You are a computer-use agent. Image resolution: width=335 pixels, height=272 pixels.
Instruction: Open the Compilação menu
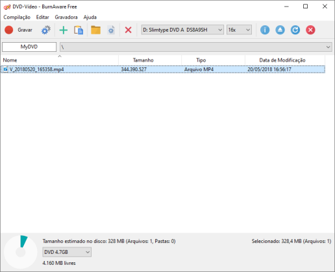[17, 17]
